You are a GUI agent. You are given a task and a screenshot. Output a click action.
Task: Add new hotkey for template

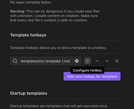tap(92, 76)
